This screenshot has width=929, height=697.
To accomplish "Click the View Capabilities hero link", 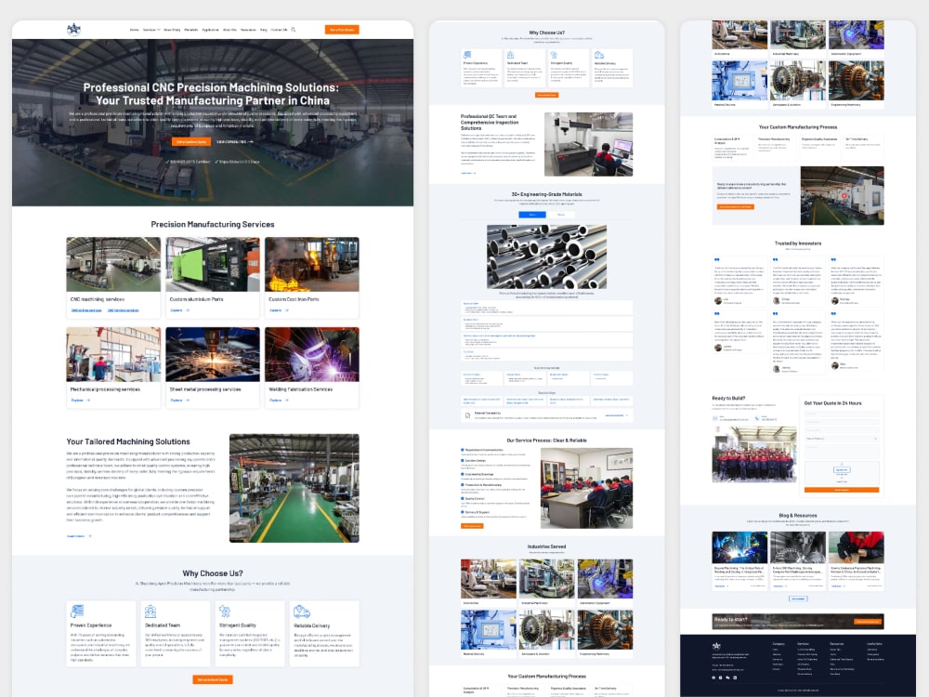I will 235,141.
